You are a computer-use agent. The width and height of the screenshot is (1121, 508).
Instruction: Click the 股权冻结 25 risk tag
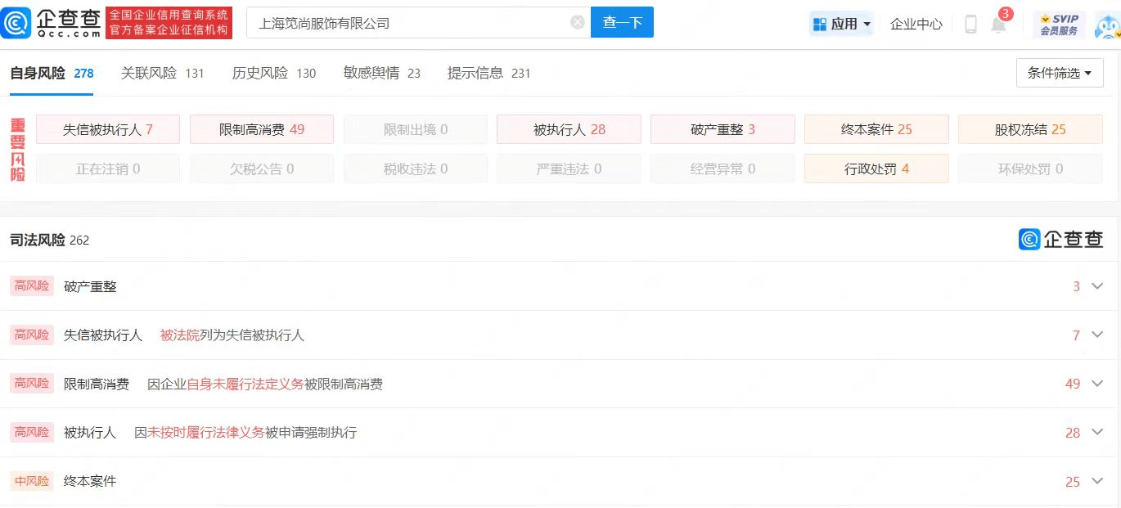pos(1030,129)
